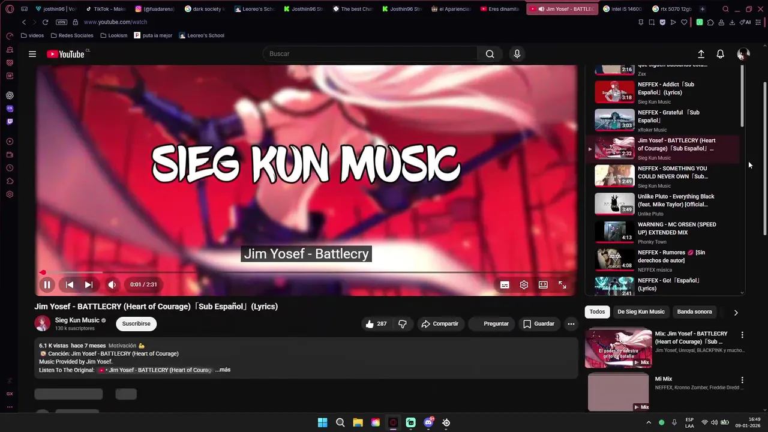Start voice search with the microphone
Screen dimensions: 768x432
point(517,54)
